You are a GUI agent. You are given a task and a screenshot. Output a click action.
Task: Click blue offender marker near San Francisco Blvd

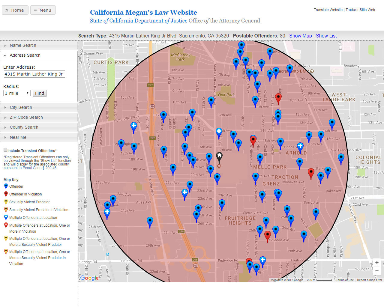pyautogui.click(x=341, y=159)
